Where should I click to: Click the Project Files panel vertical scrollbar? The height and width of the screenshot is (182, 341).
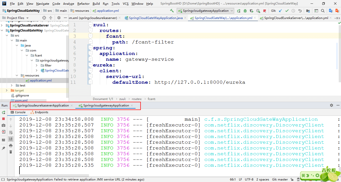[67, 66]
